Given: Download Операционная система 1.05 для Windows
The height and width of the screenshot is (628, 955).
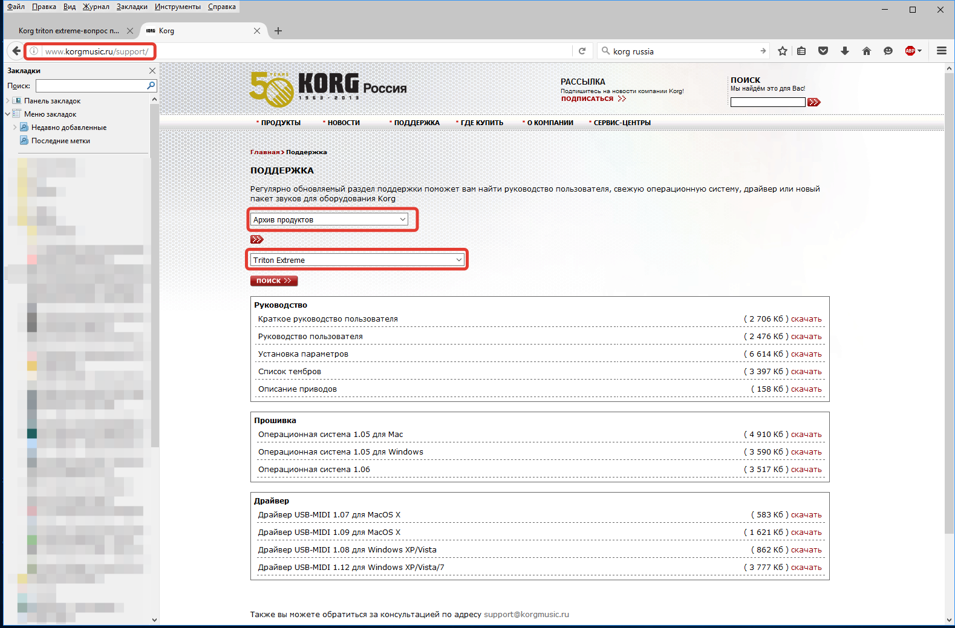Looking at the screenshot, I should click(806, 452).
